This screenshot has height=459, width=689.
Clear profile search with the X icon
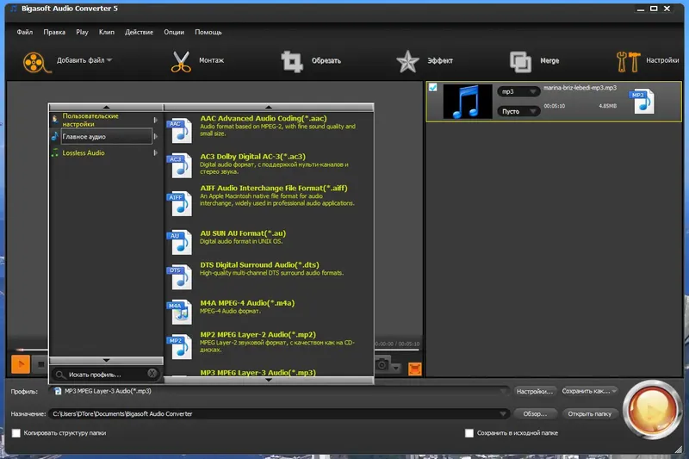point(152,374)
